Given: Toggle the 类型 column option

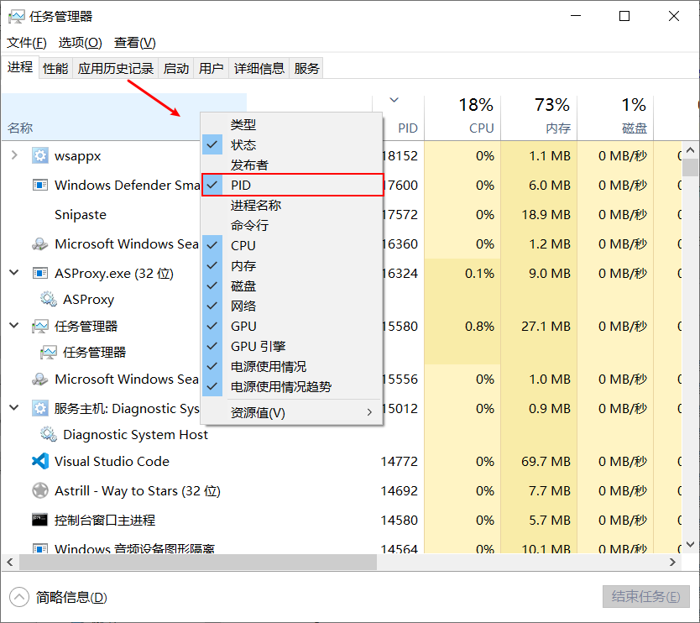Looking at the screenshot, I should [x=292, y=124].
